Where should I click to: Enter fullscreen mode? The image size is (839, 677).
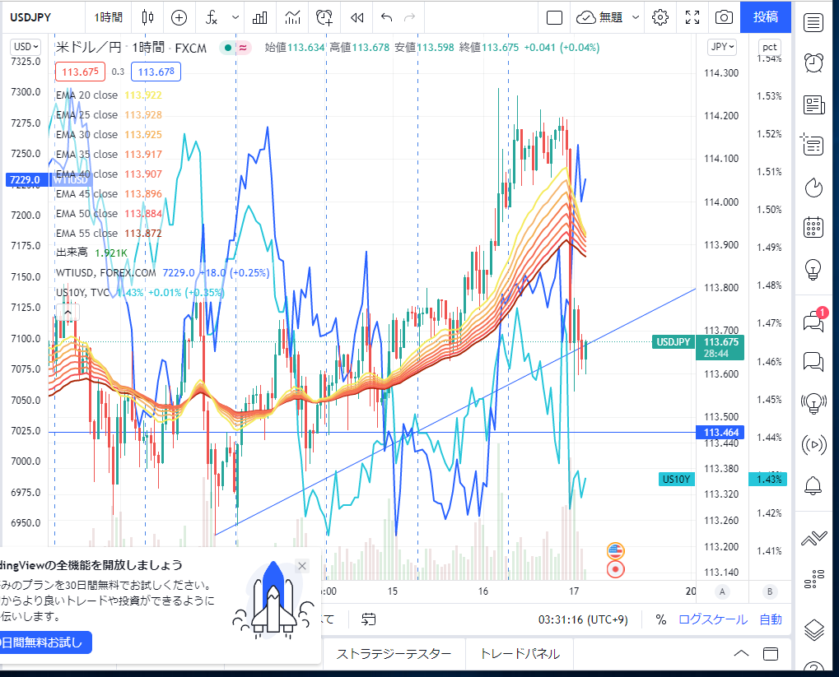(x=692, y=17)
